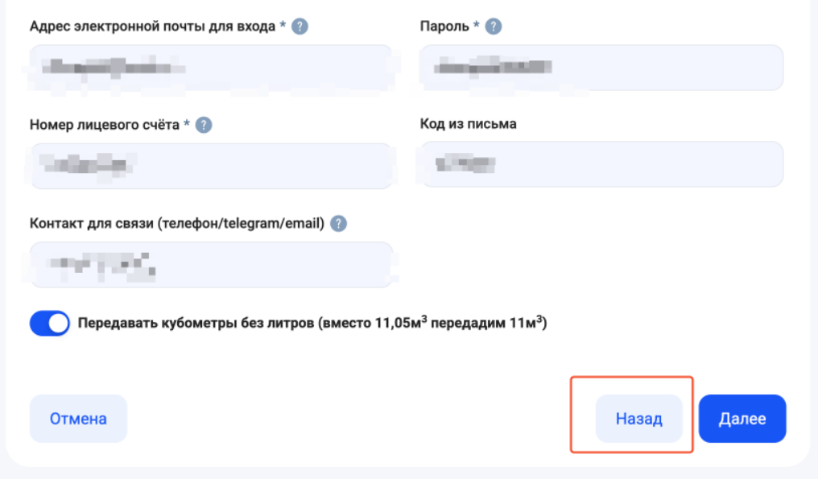Screen dimensions: 818x479
Task: Click the Контакт для связи input field
Action: 211,264
